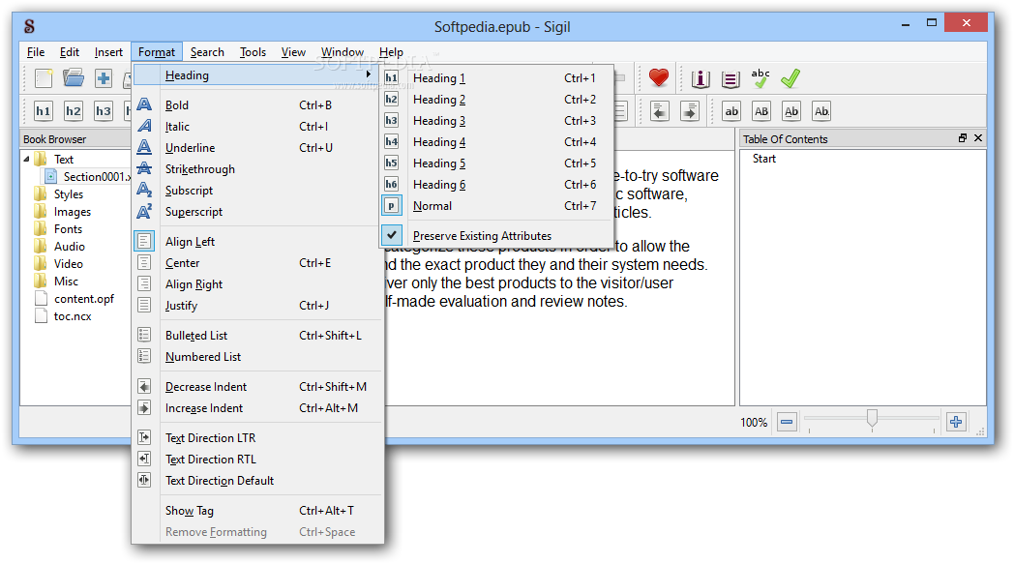Image resolution: width=1014 pixels, height=564 pixels.
Task: Select Heading 6 from submenu
Action: tap(496, 185)
